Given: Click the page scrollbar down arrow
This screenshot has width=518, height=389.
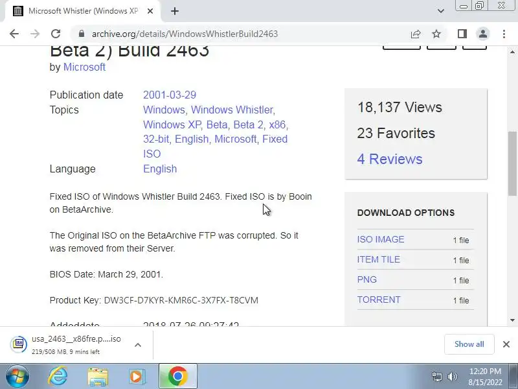Looking at the screenshot, I should pos(512,320).
